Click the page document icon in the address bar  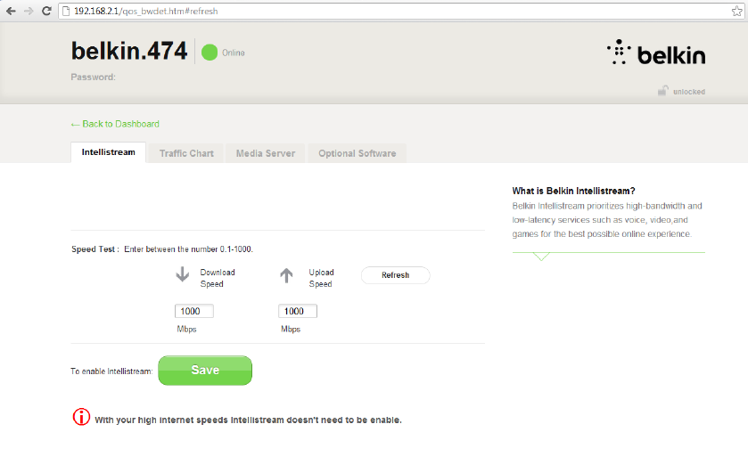tap(66, 11)
